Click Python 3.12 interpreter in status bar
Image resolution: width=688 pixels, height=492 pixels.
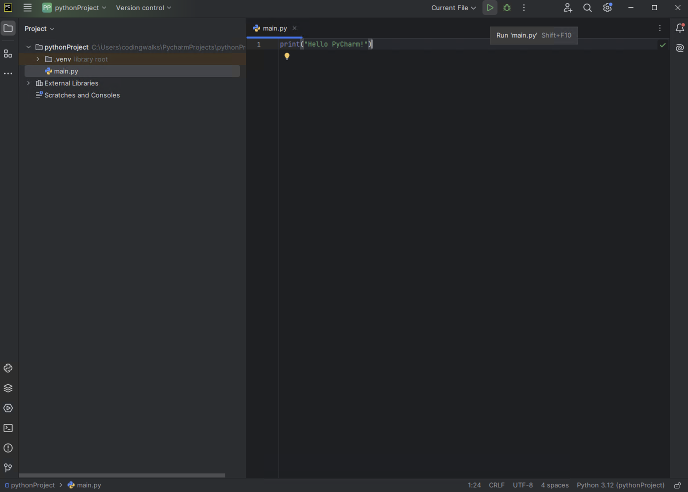(620, 485)
